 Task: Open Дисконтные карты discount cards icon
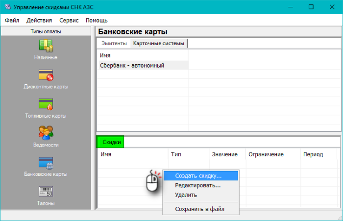(x=46, y=75)
